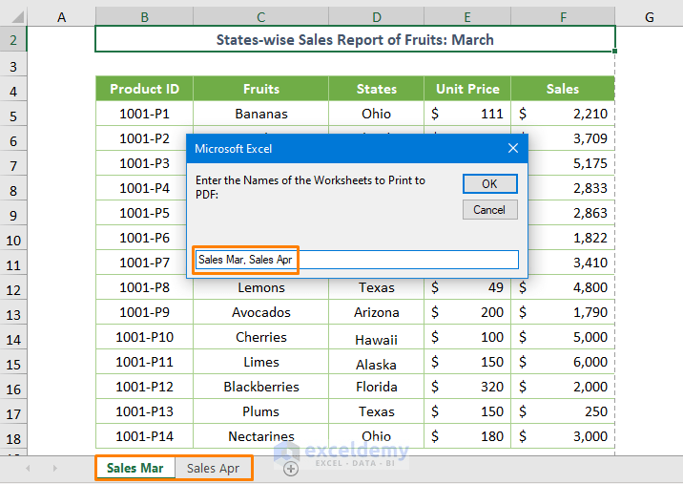Image resolution: width=683 pixels, height=484 pixels.
Task: Click the unit price 180 cell
Action: (x=467, y=436)
